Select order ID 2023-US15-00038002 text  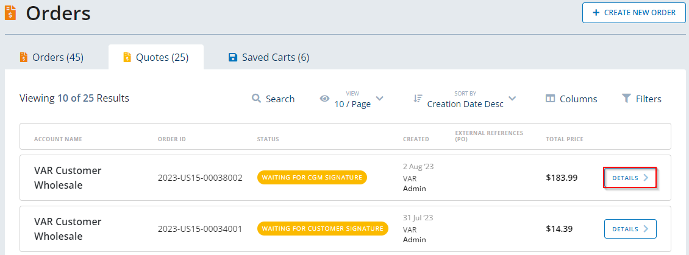tap(200, 178)
